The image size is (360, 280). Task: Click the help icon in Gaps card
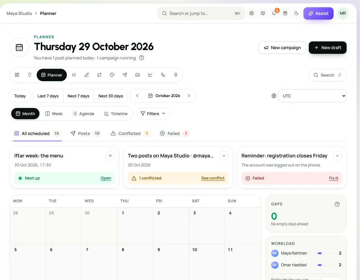tap(337, 204)
